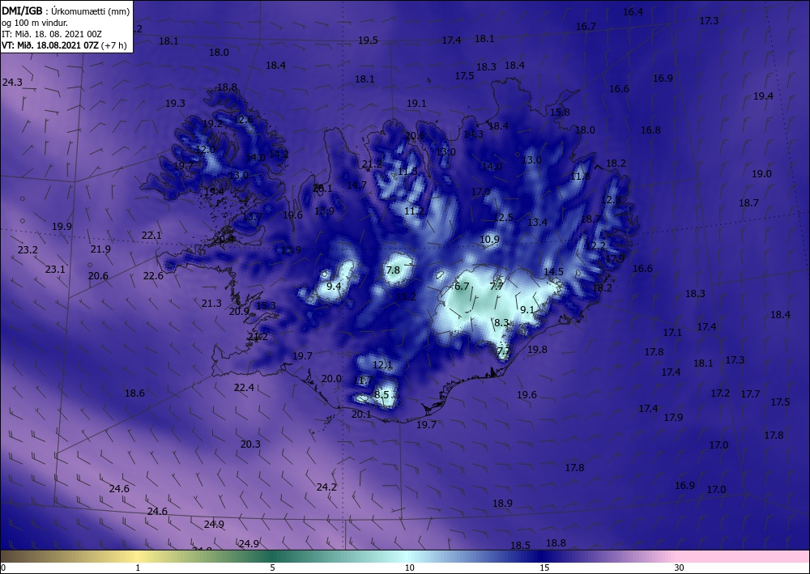
Task: Click the value 14.3 on the map
Action: coord(473,134)
